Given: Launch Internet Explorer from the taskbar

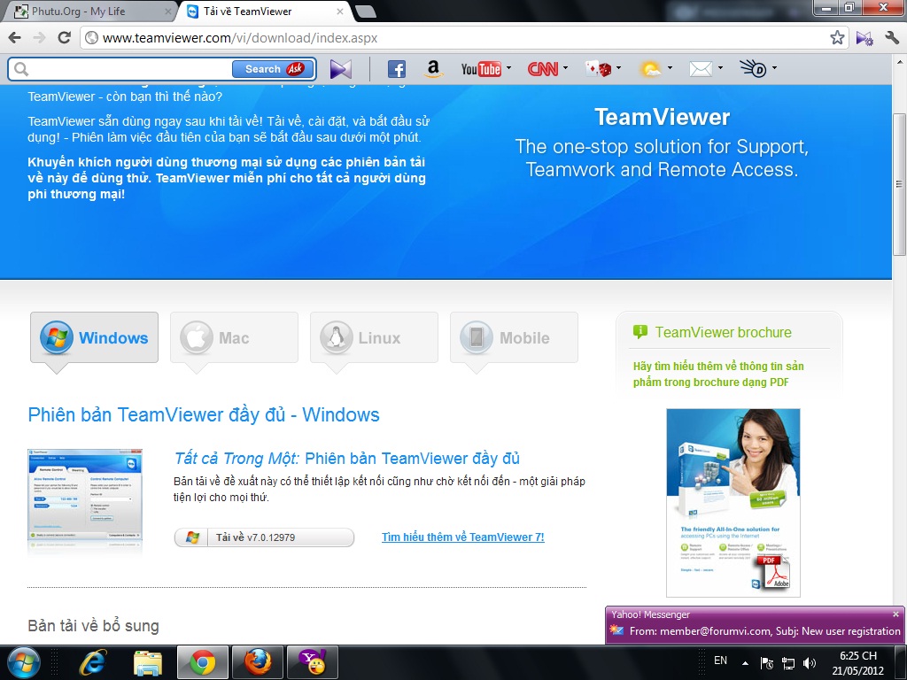Looking at the screenshot, I should pyautogui.click(x=92, y=662).
